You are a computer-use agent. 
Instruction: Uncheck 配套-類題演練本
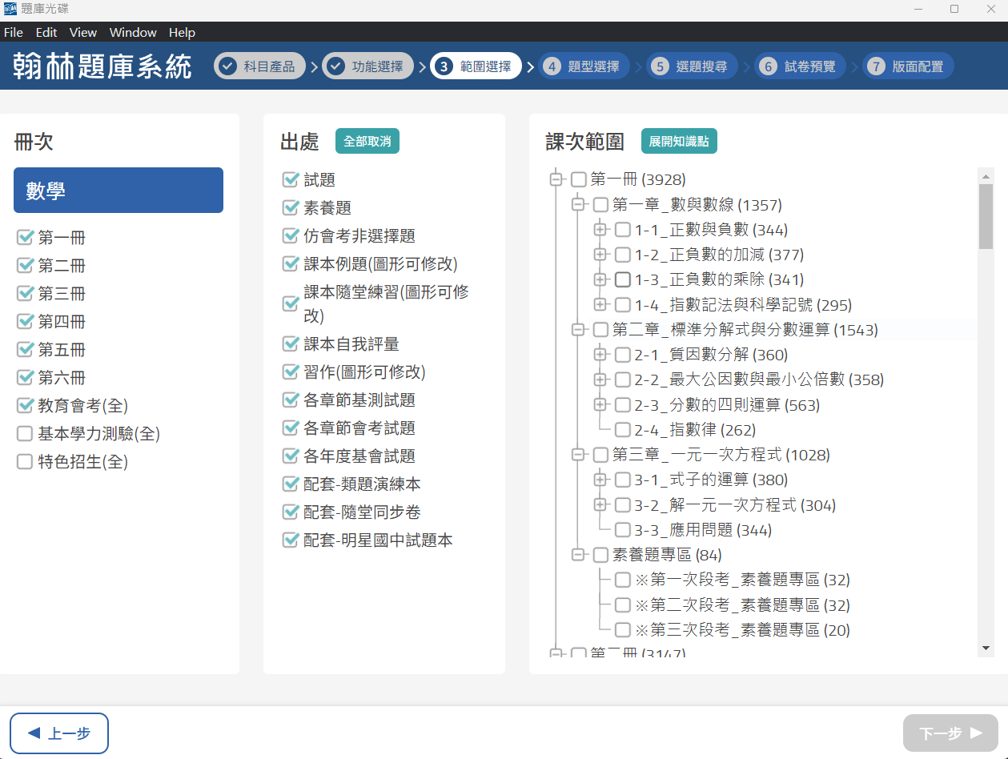coord(291,484)
